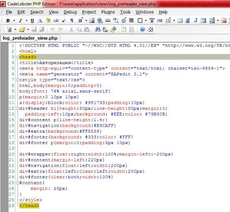Open the Debug menu
The height and width of the screenshot is (212, 230).
point(70,12)
